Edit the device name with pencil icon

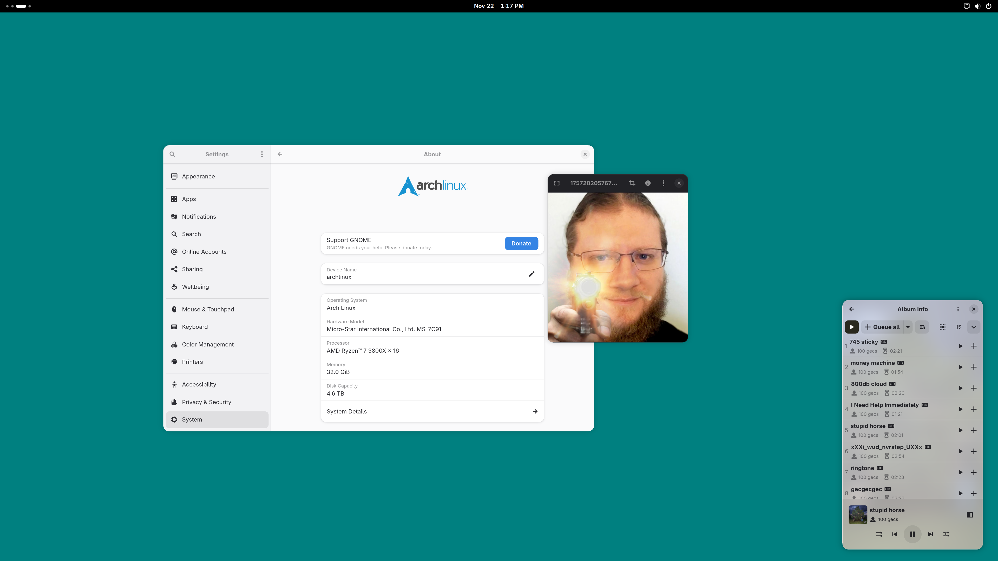(x=531, y=274)
